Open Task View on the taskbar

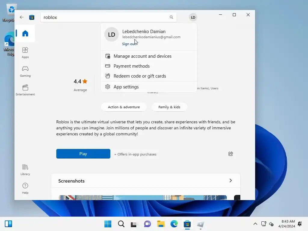point(134,224)
